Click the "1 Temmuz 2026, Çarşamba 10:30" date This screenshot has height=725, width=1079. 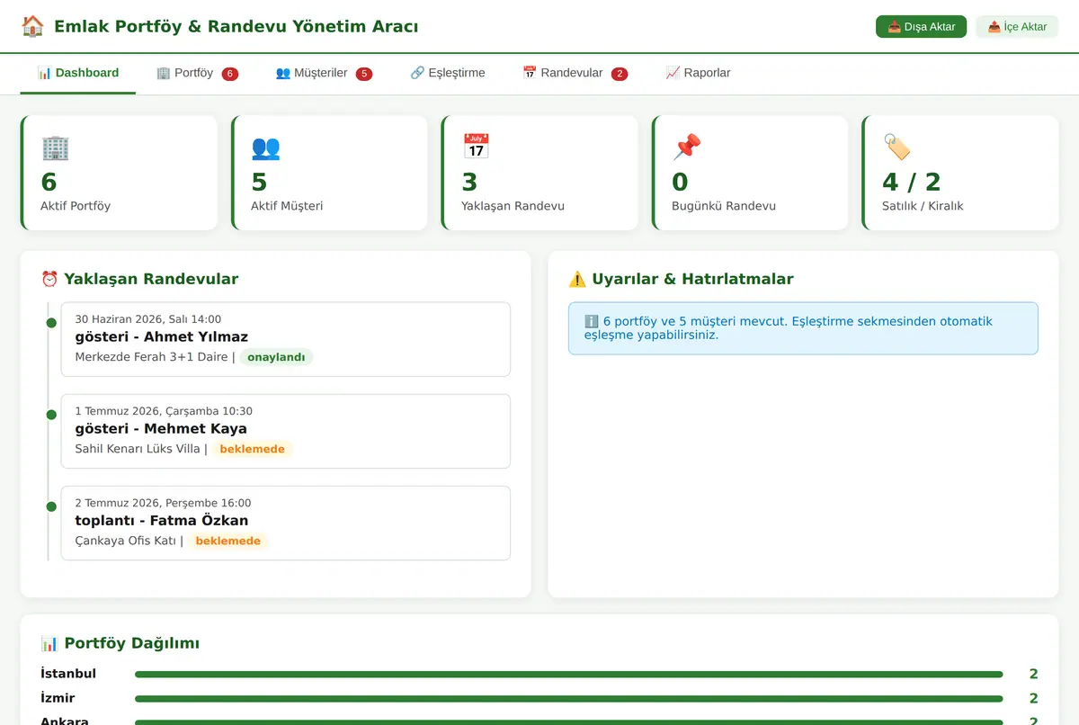(164, 411)
